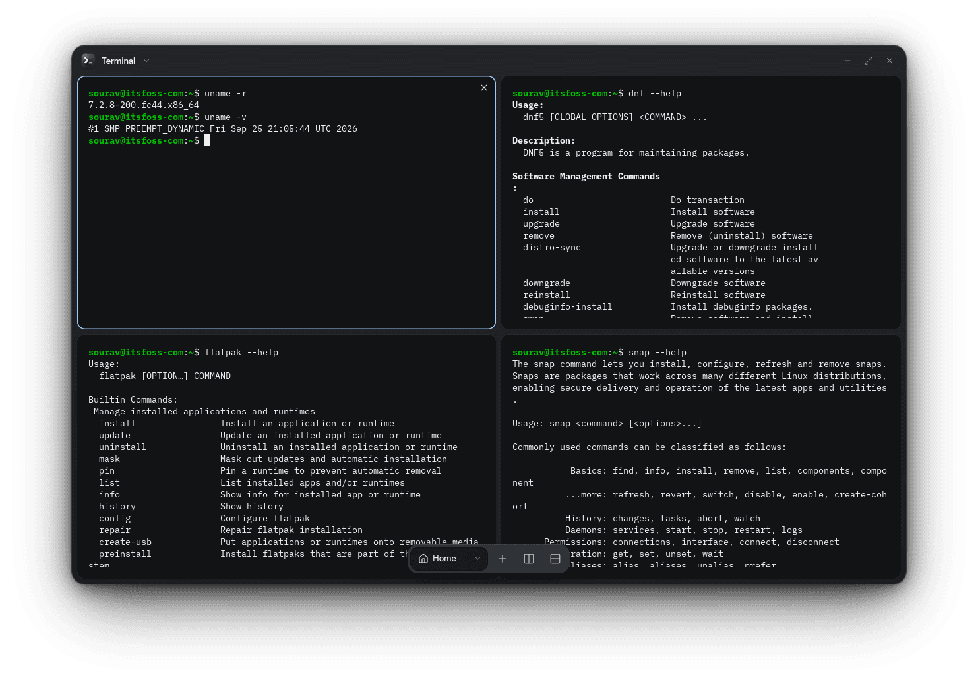This screenshot has height=682, width=978.
Task: Split pane horizontally with rows icon
Action: 555,559
